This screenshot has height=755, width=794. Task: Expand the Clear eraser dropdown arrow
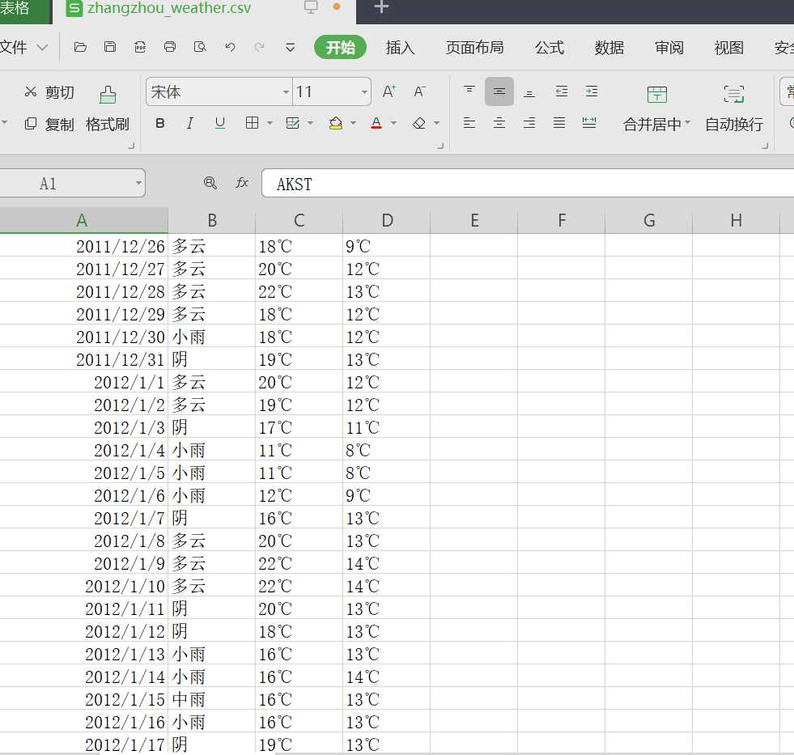point(436,123)
